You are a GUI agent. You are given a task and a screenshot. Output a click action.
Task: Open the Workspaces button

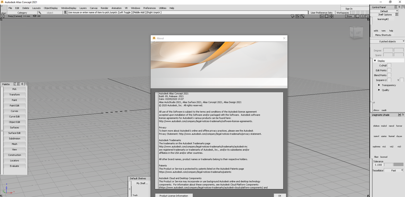pyautogui.click(x=343, y=13)
